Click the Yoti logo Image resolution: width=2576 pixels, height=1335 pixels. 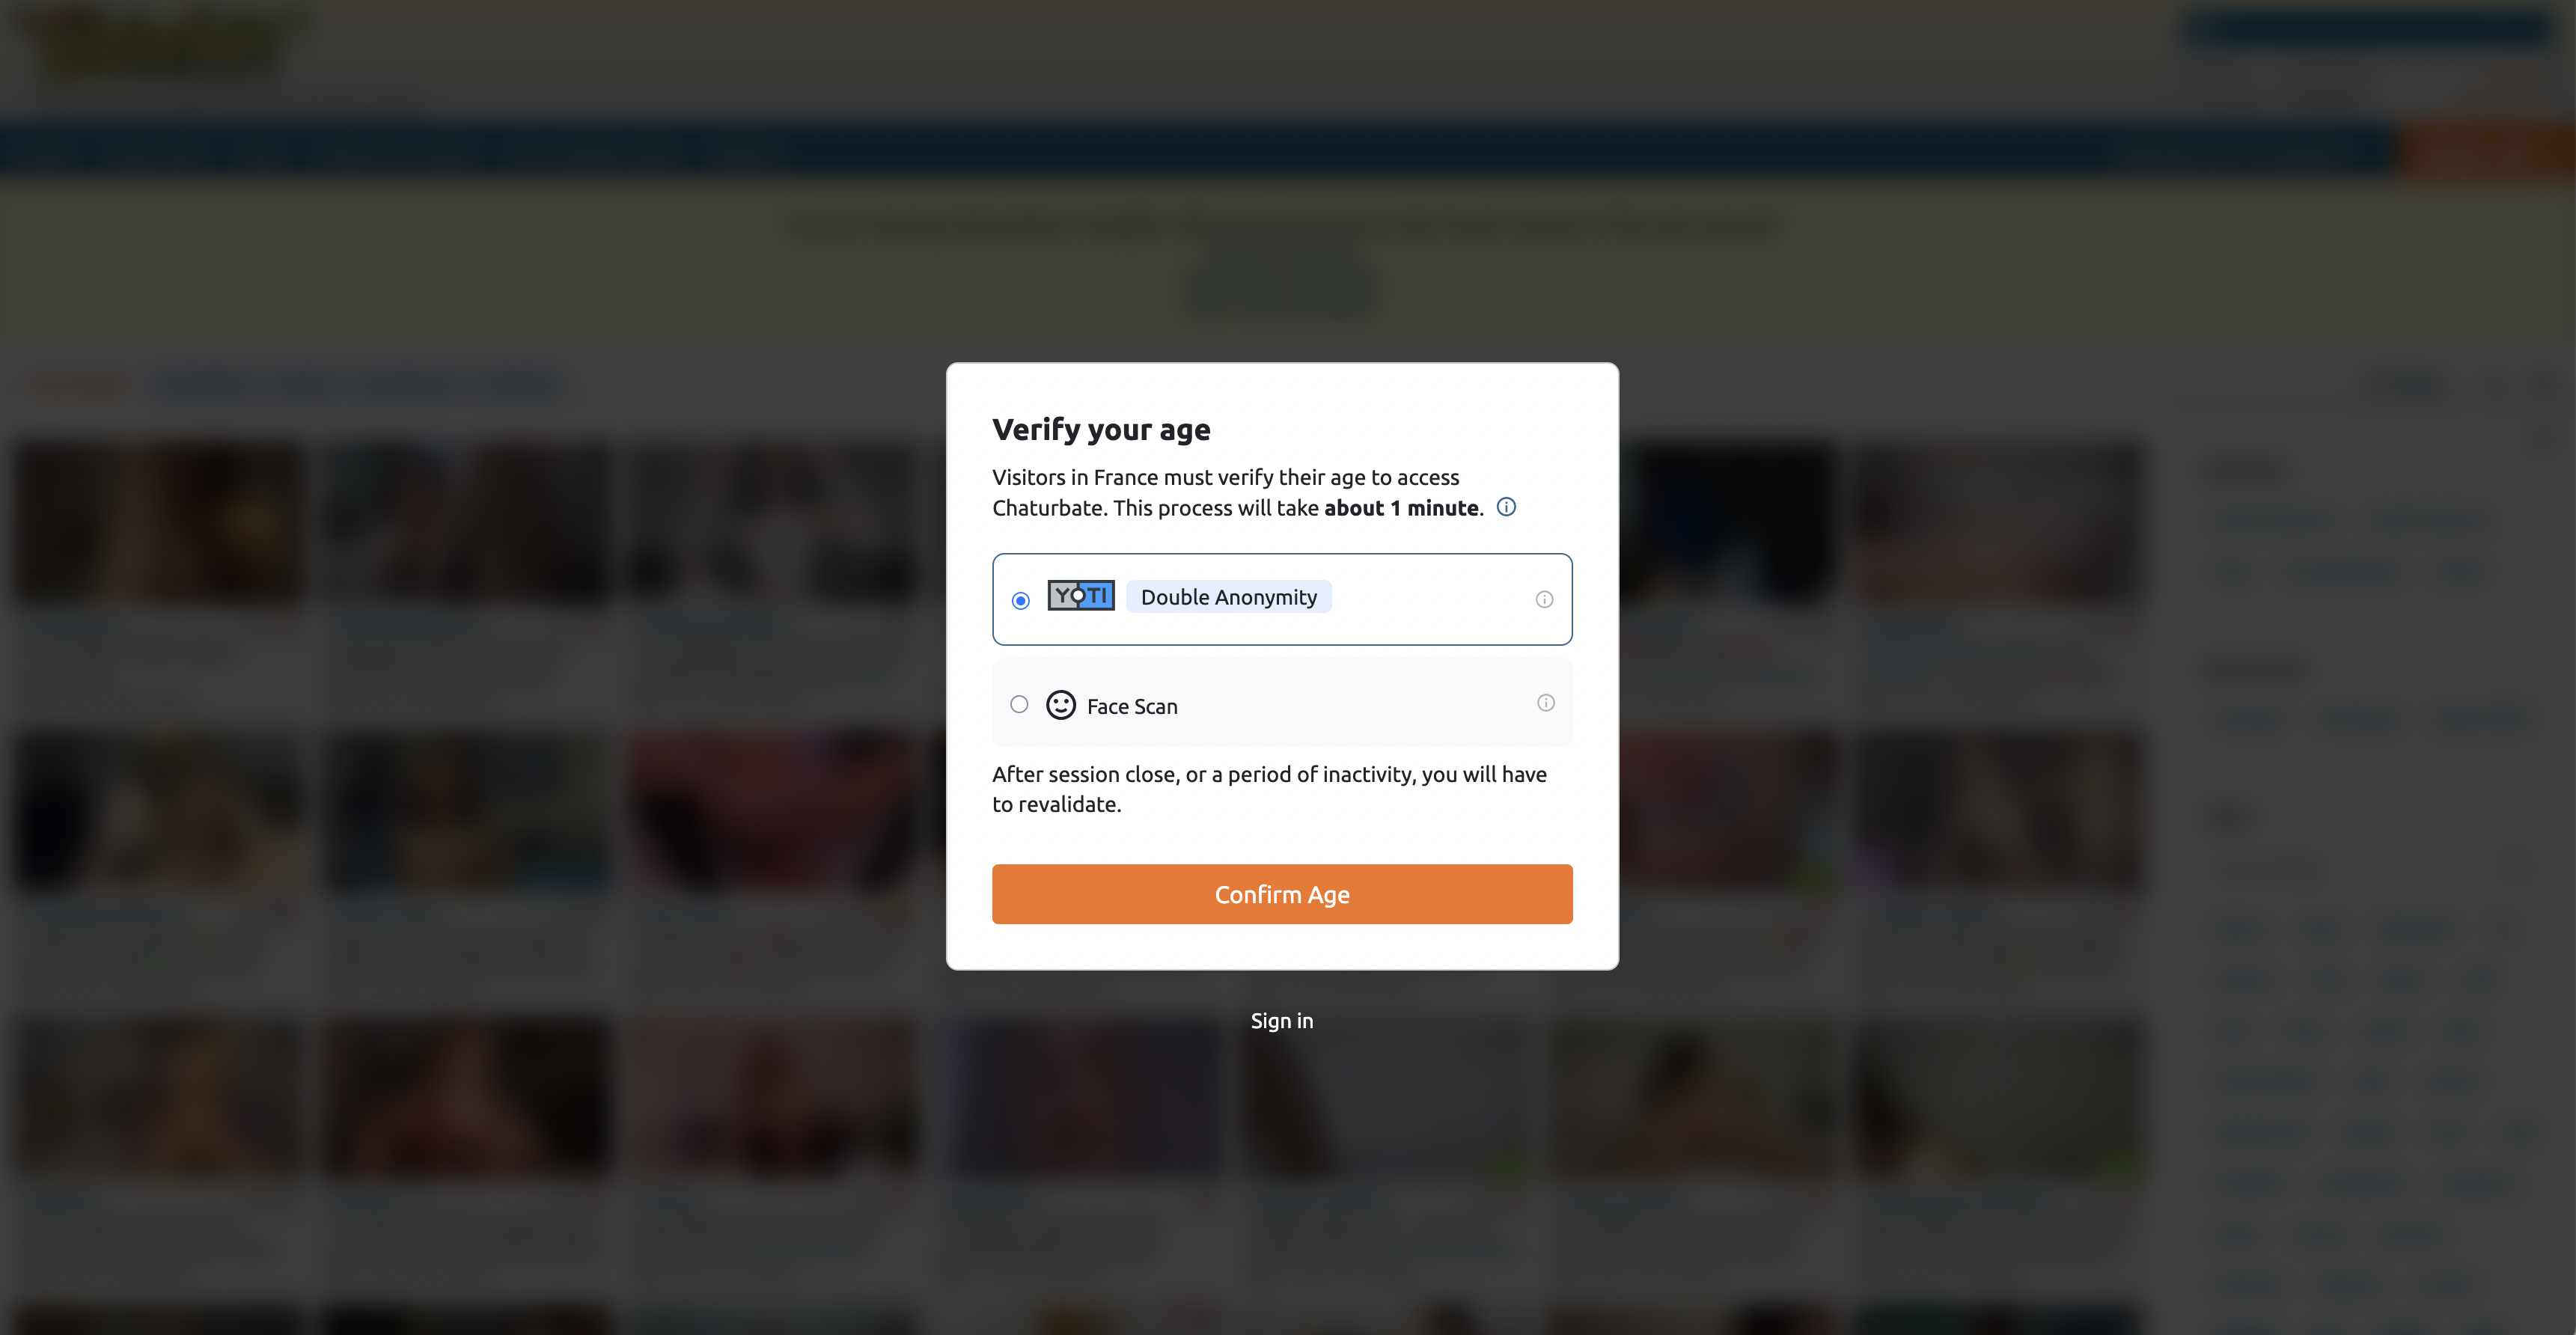pyautogui.click(x=1081, y=595)
